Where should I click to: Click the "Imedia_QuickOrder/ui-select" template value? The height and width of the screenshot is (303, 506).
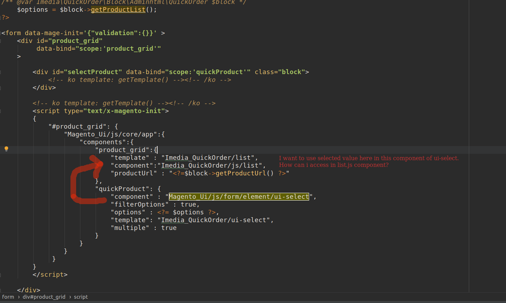(x=217, y=220)
